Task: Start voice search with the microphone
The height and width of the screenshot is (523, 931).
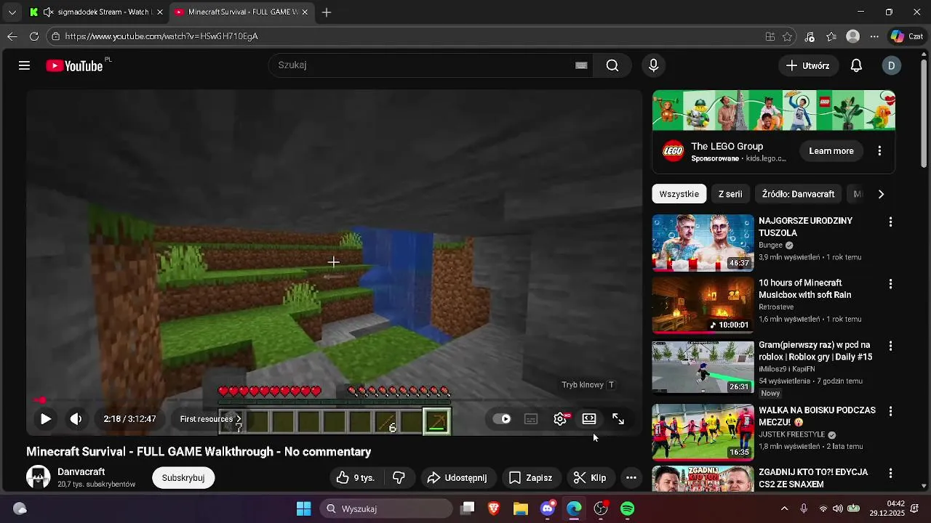Action: click(x=653, y=65)
